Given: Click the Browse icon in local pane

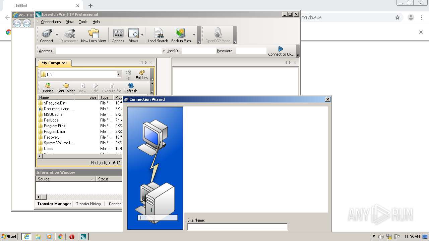Looking at the screenshot, I should click(x=47, y=88).
